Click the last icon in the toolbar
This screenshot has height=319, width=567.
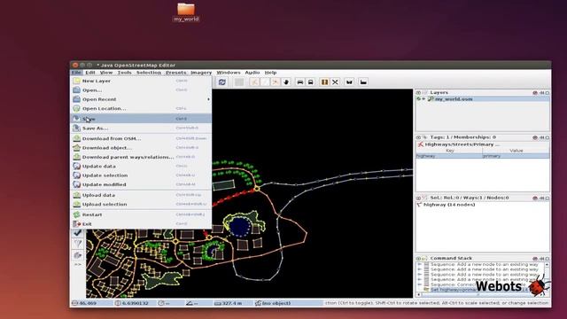363,82
